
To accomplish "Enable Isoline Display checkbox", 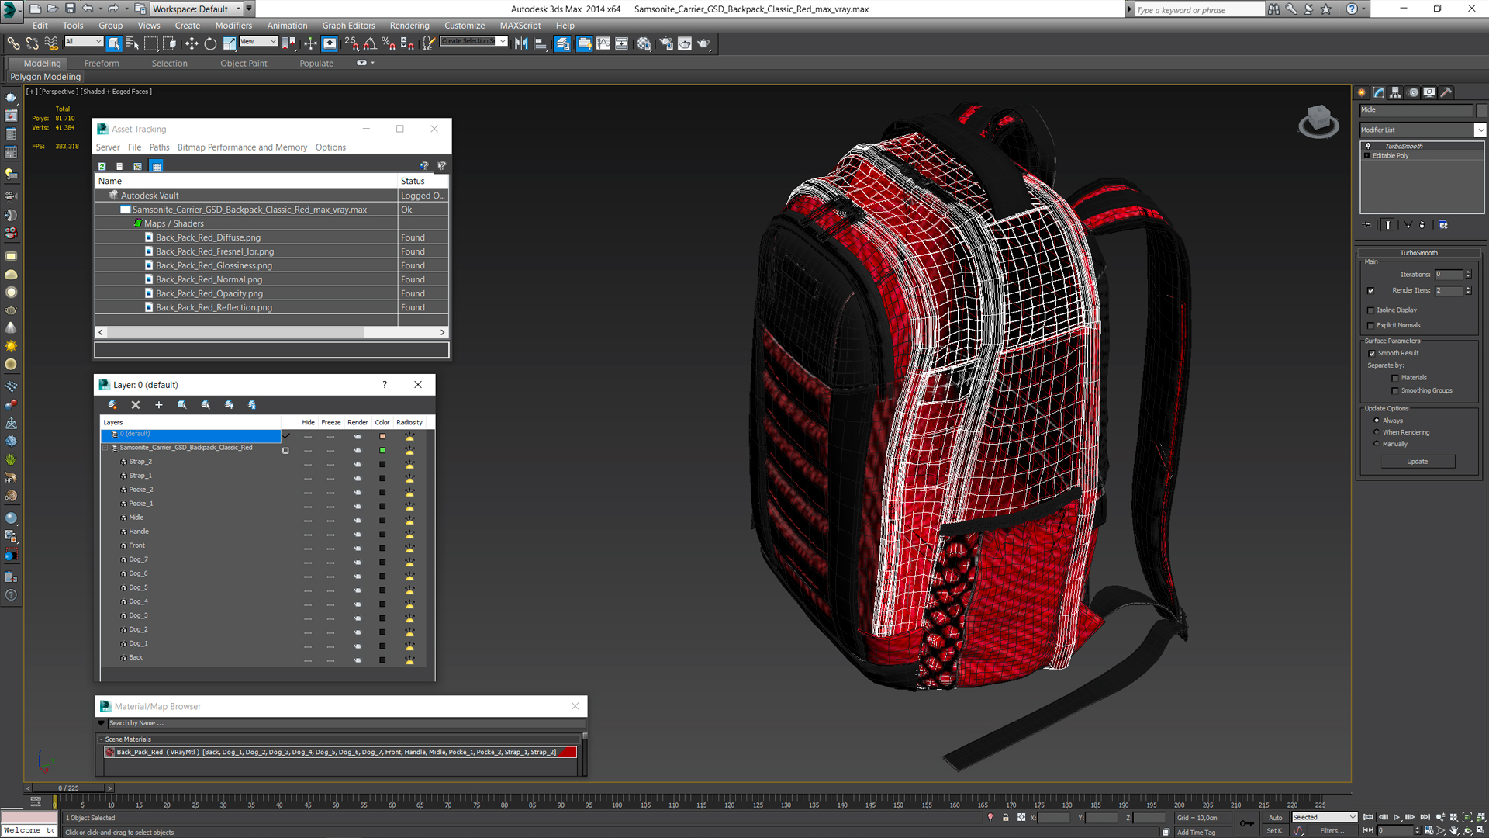I will click(1371, 310).
